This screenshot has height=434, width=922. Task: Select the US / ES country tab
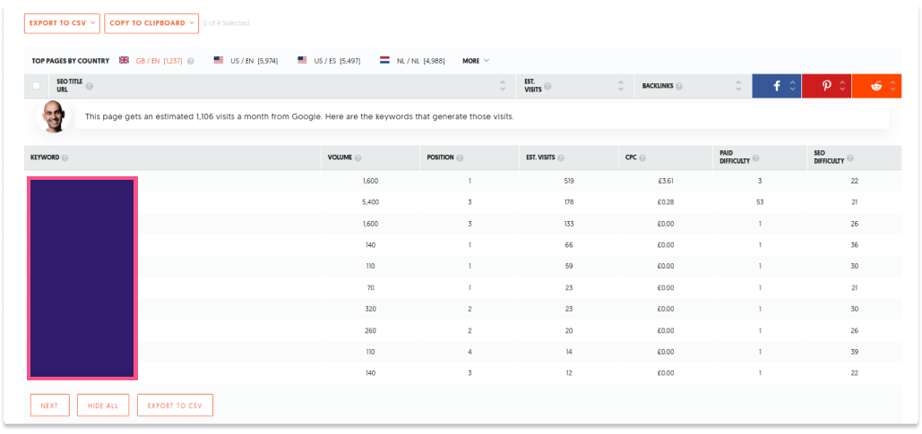(x=332, y=61)
